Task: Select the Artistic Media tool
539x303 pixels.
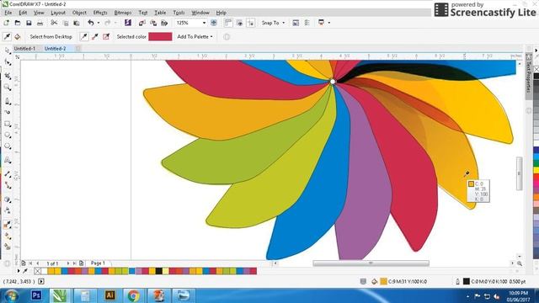Action: (x=8, y=112)
